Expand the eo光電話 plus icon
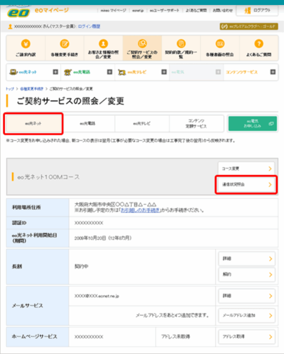Image resolution: width=284 pixels, height=354 pixels. point(110,72)
